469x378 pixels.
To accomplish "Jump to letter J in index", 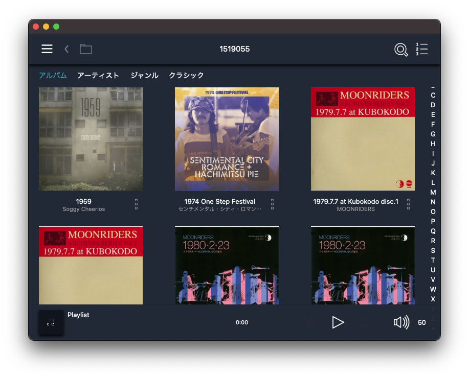I will click(x=433, y=163).
